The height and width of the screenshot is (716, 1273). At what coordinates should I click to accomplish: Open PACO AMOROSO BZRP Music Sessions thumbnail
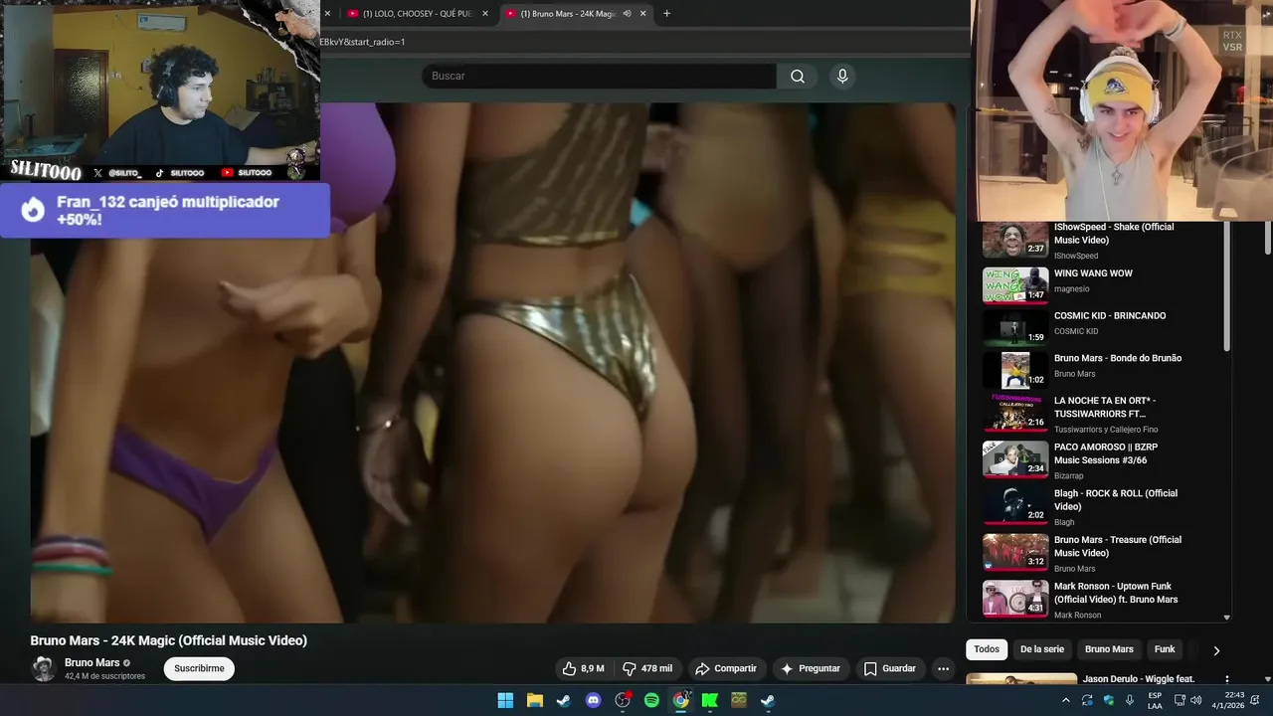1015,459
